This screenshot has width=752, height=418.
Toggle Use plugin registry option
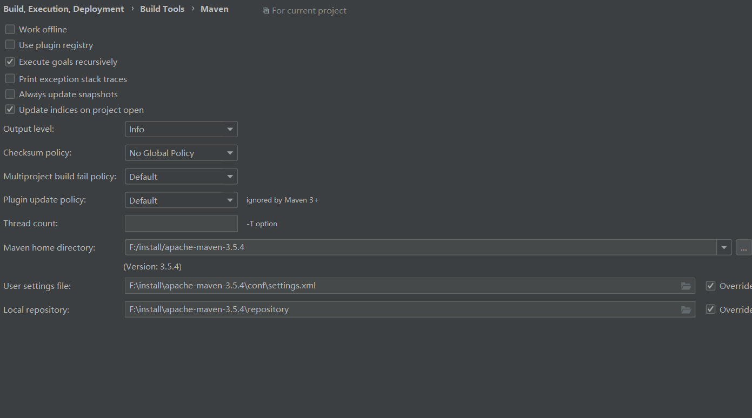point(10,45)
